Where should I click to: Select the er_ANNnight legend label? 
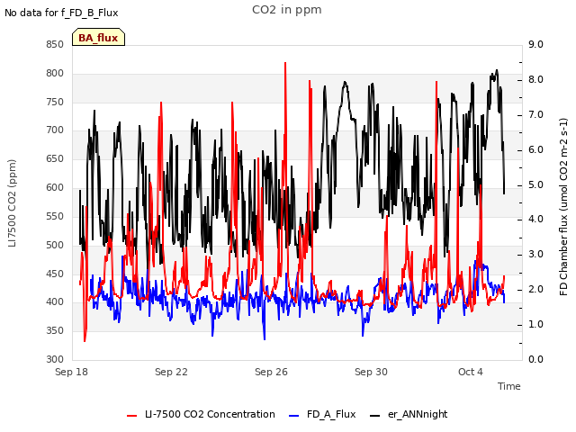click(x=418, y=414)
